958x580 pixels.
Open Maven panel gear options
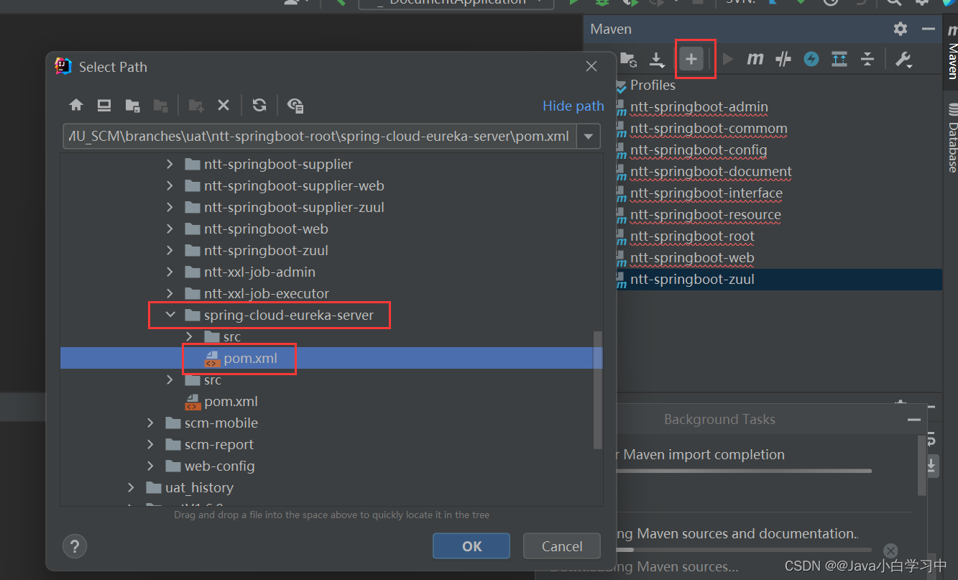901,29
